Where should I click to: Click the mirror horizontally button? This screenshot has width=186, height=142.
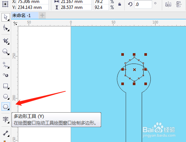(168, 4)
